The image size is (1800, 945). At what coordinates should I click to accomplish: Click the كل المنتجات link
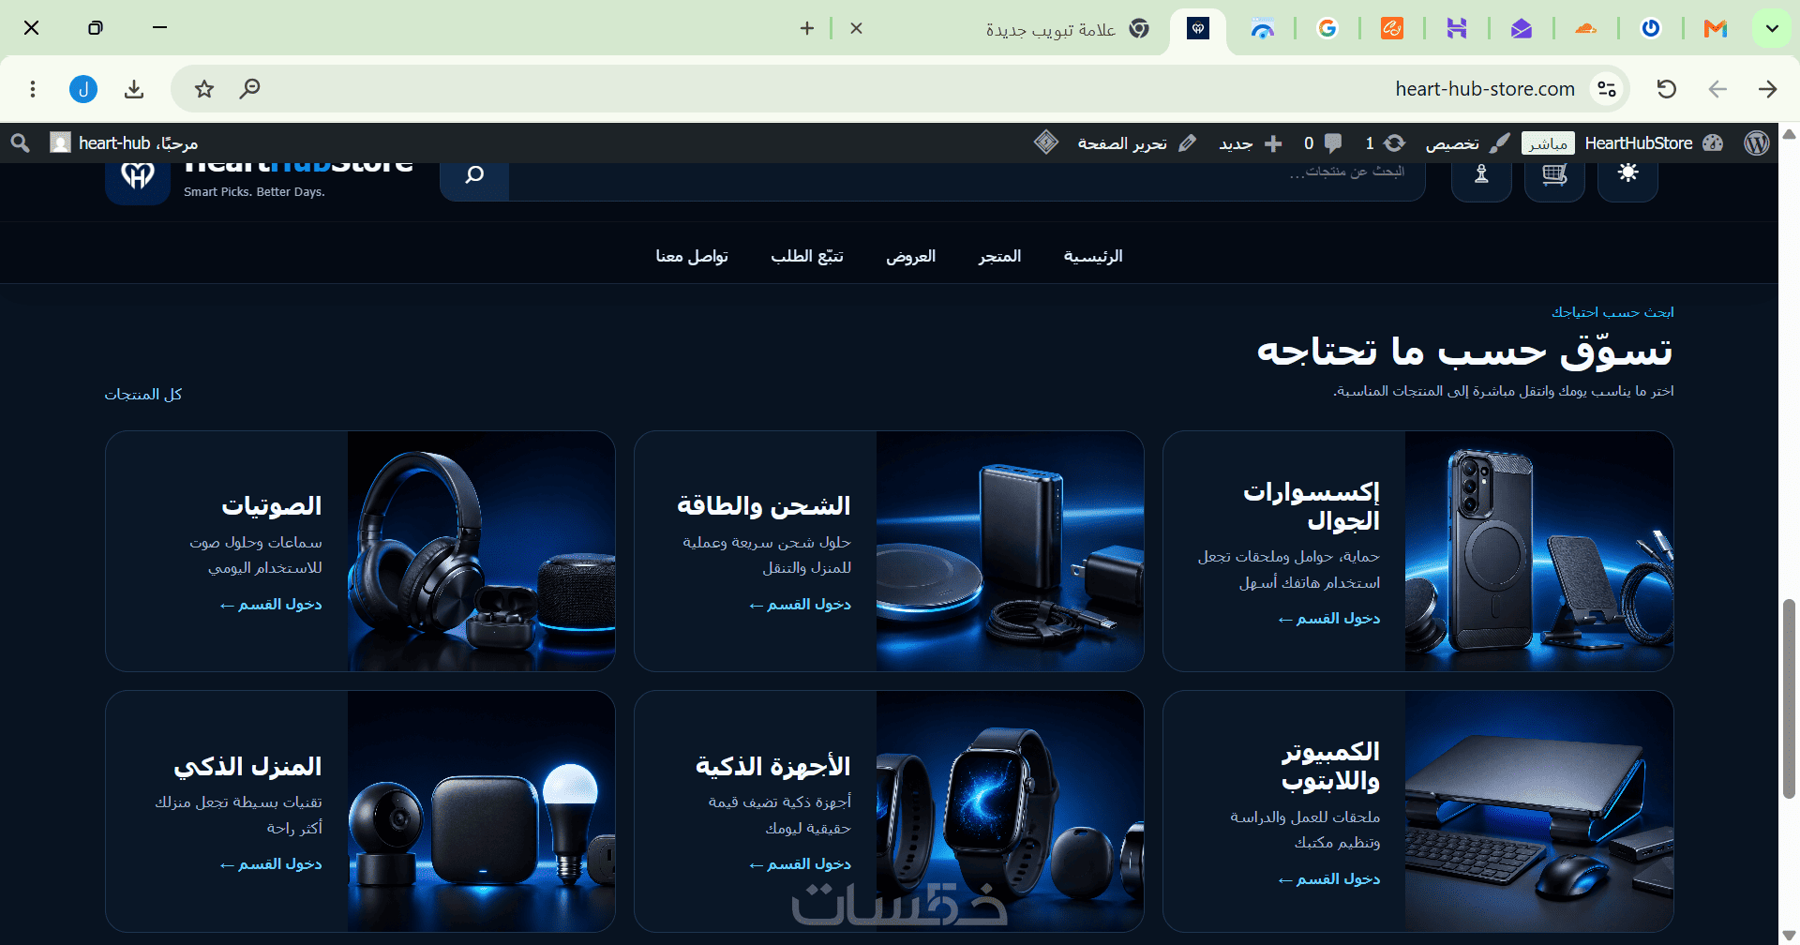pos(143,394)
